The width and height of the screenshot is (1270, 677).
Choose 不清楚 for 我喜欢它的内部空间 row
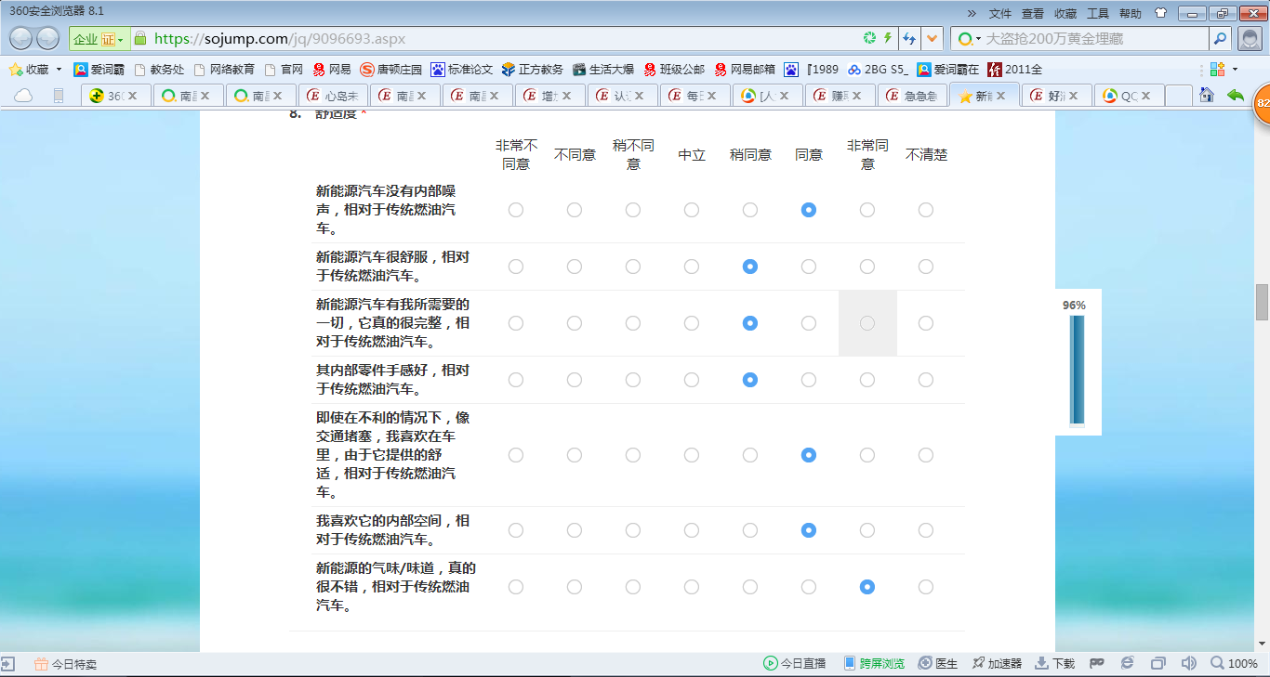[x=925, y=530]
